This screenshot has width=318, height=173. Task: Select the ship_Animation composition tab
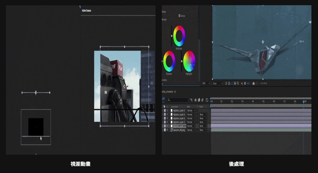(x=168, y=92)
